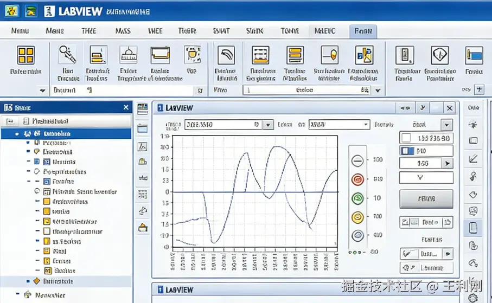Click the arrow on the checkmark button
The height and width of the screenshot is (303, 492).
click(x=448, y=254)
